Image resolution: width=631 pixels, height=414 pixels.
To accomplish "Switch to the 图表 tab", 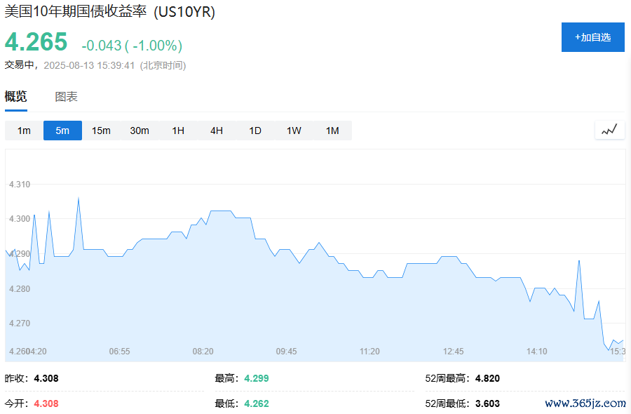I will (67, 98).
